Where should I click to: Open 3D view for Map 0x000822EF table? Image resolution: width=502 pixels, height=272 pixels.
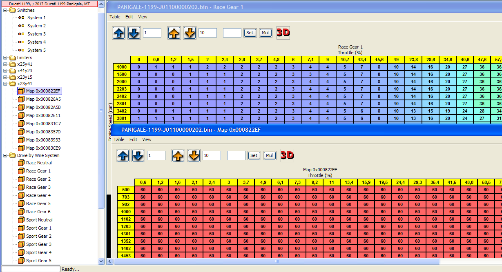point(287,155)
